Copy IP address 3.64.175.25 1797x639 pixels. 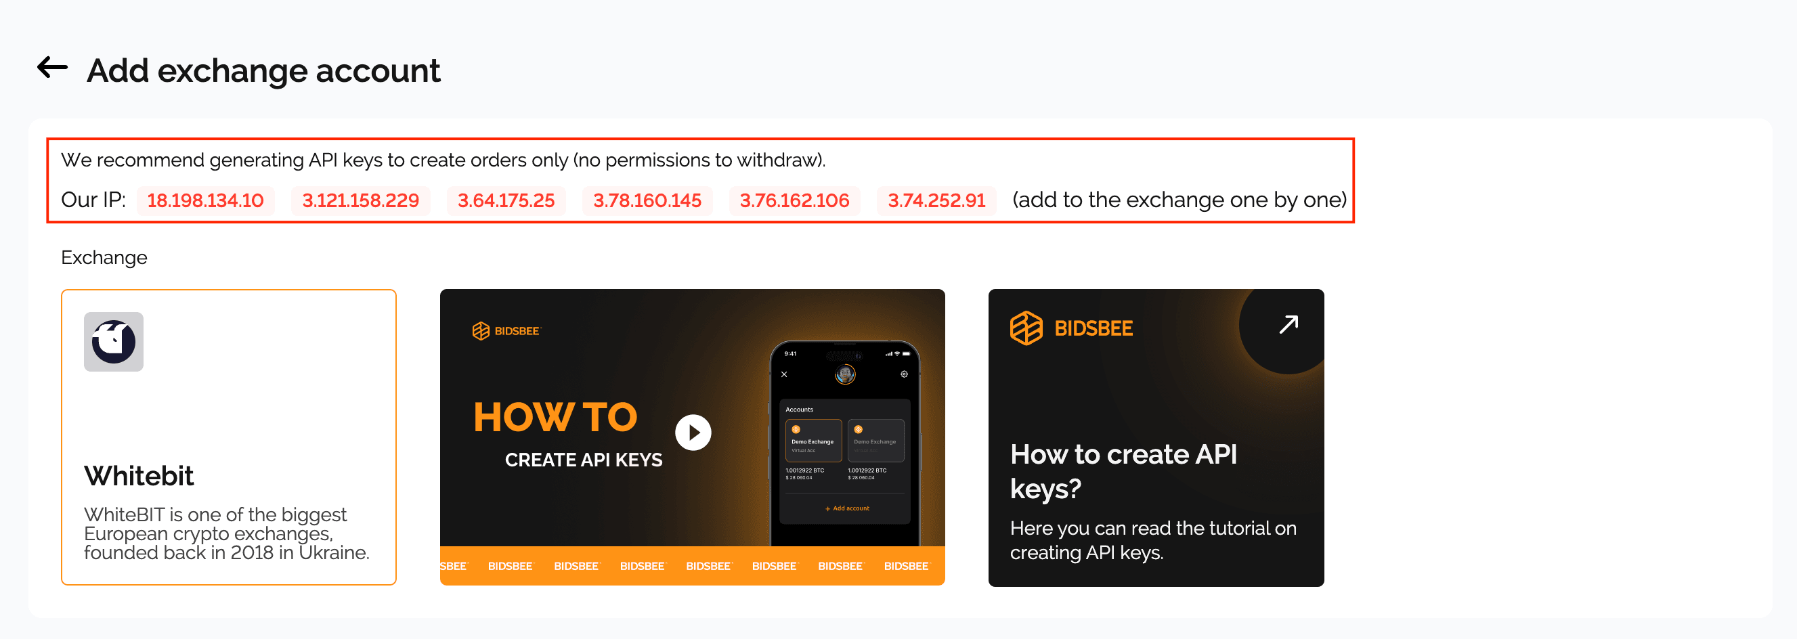pos(506,201)
